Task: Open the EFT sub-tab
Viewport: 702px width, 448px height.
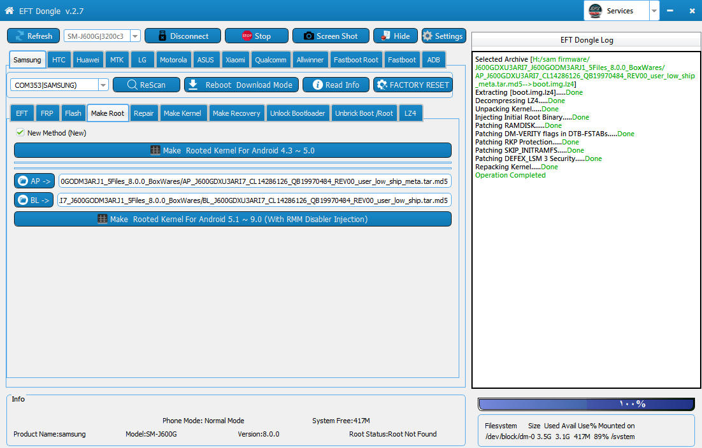Action: coord(22,113)
